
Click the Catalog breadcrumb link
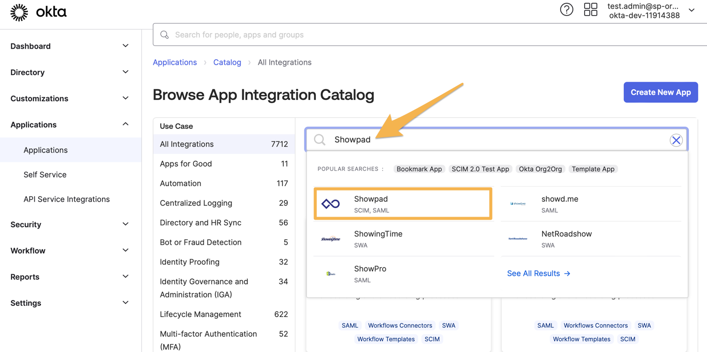coord(227,62)
